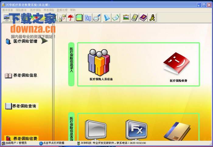Open the 保险查询 menu
Screen dimensions: 213x147
[x=21, y=10]
